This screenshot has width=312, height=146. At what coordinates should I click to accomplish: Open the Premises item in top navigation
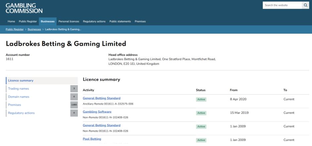(140, 21)
